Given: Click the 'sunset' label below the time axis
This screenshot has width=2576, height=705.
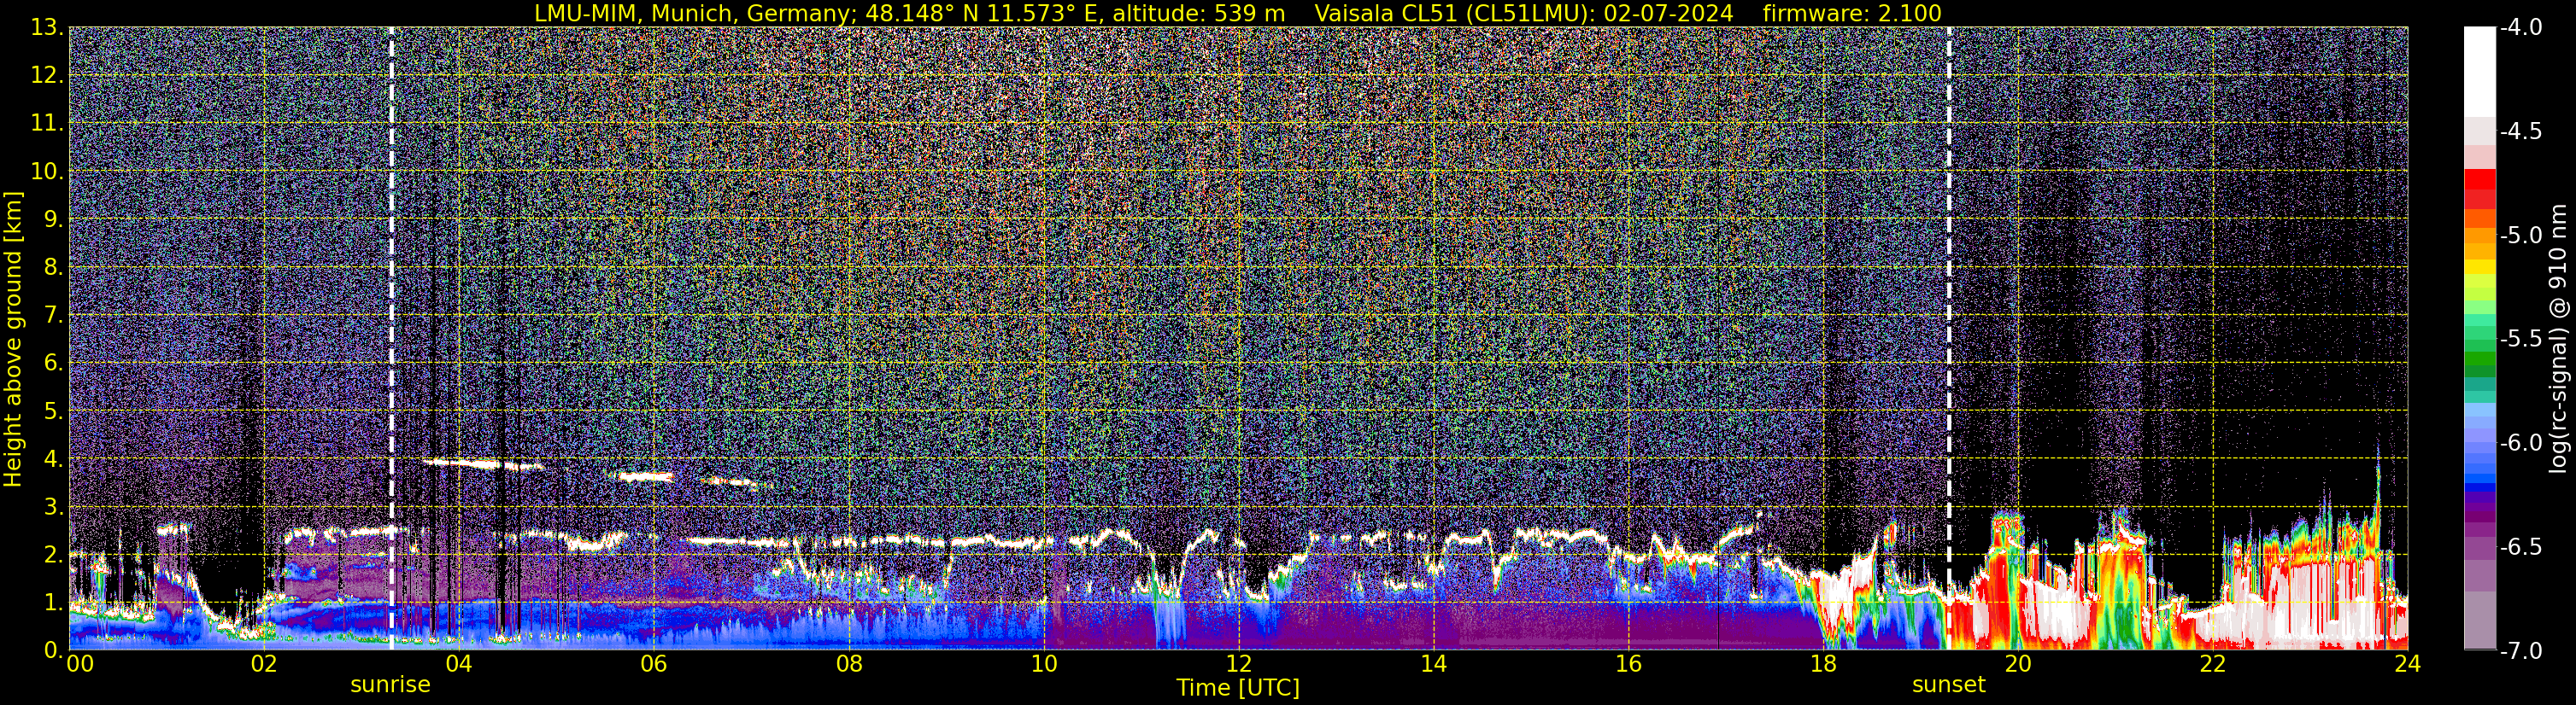Looking at the screenshot, I should 1949,685.
